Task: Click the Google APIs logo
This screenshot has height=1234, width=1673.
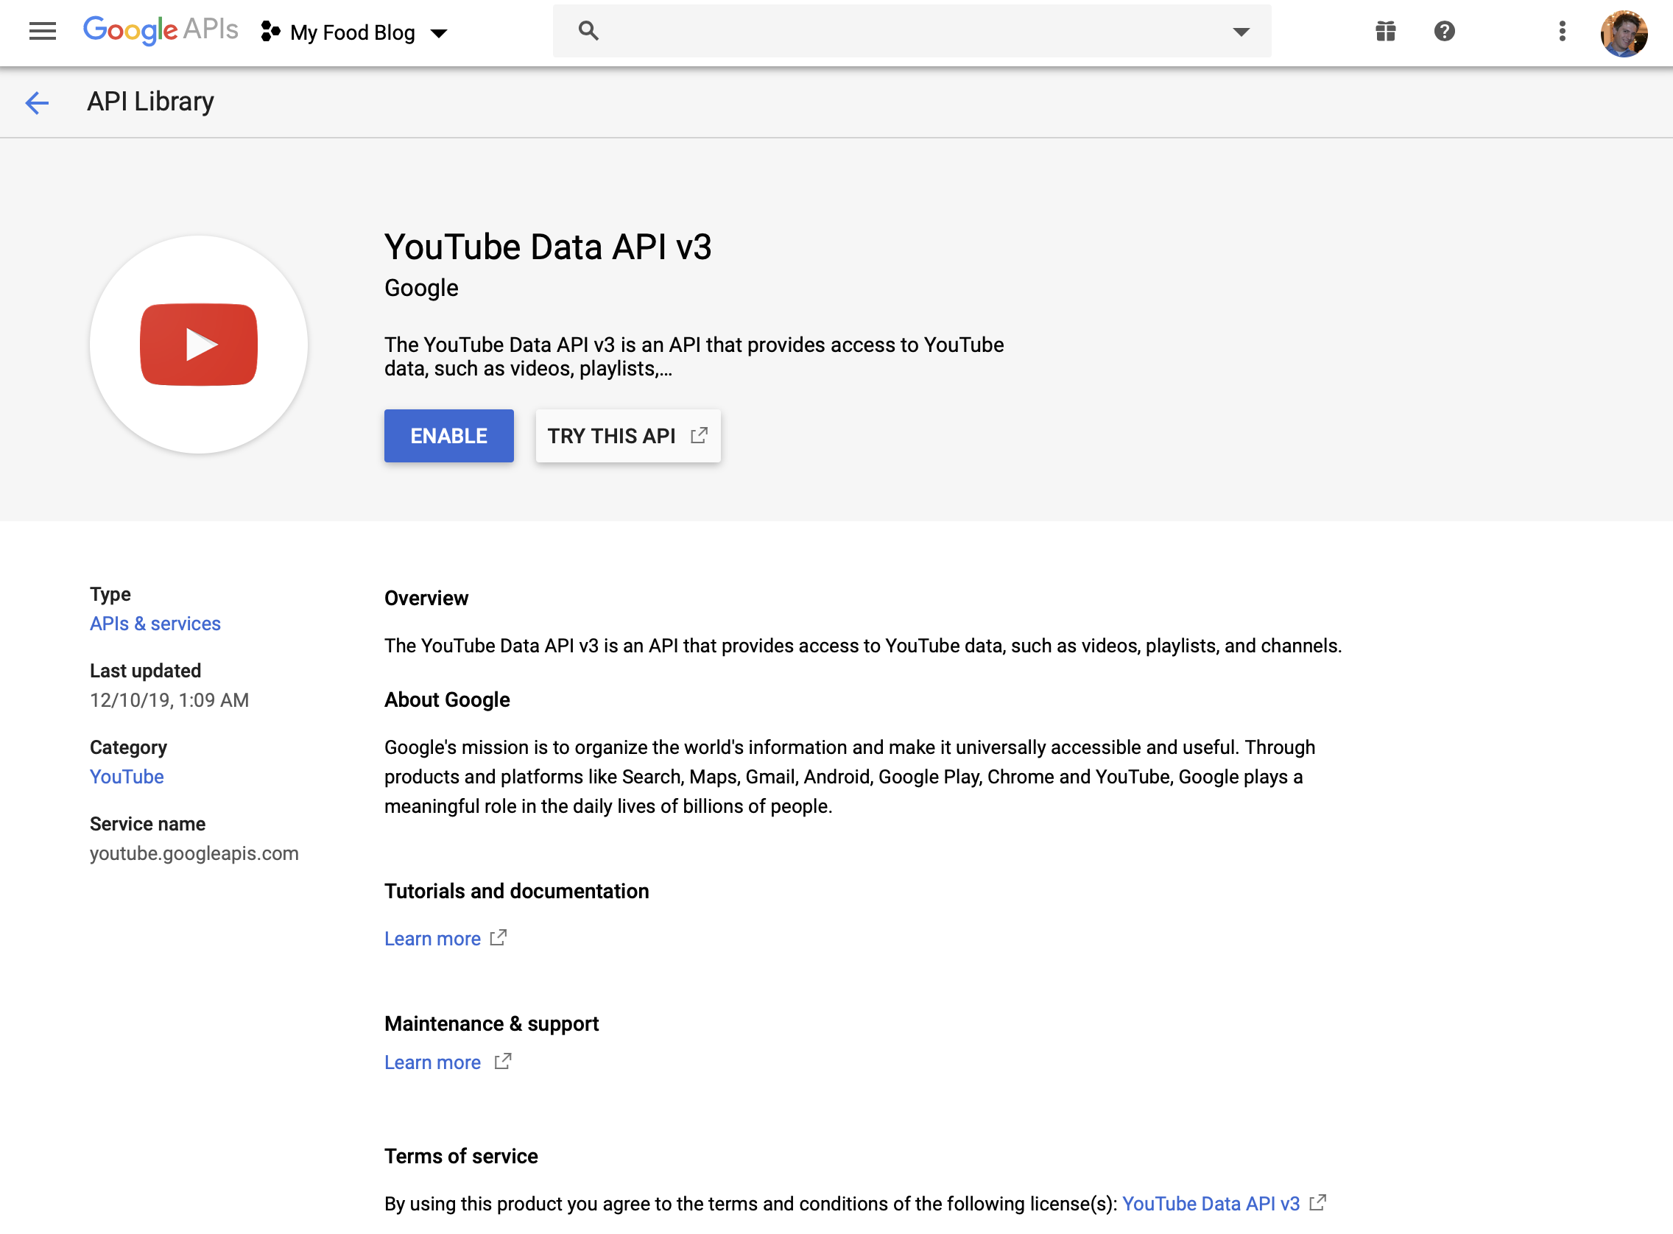Action: point(161,31)
